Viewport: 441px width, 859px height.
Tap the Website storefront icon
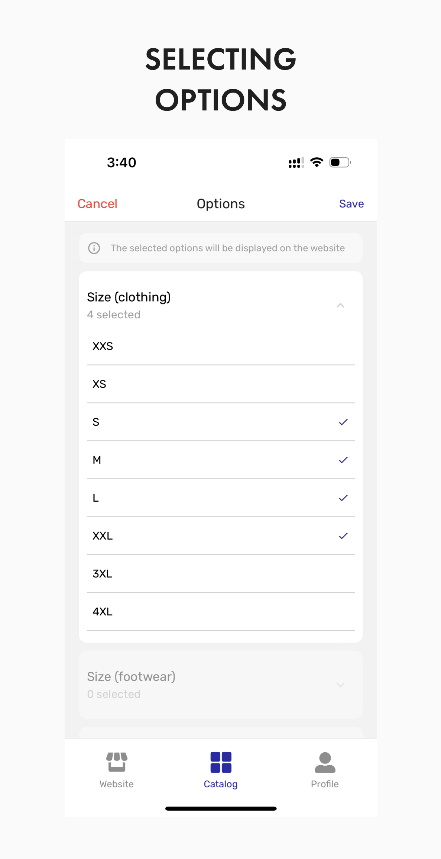click(x=117, y=762)
